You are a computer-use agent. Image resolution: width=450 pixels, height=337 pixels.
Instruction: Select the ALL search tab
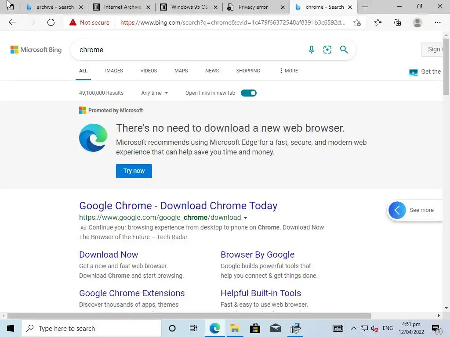[x=83, y=71]
